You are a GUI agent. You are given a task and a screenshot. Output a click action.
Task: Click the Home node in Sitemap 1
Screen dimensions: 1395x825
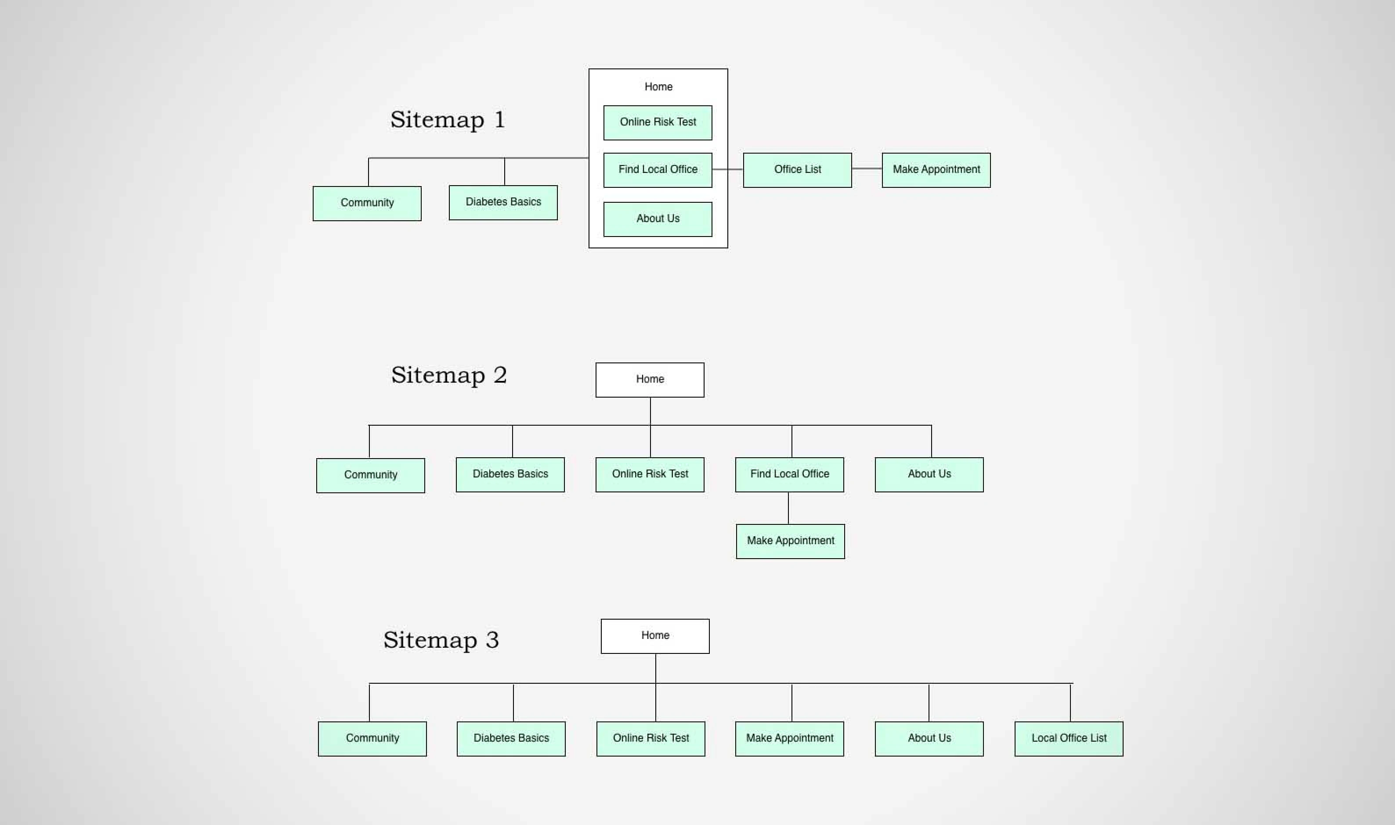point(657,86)
